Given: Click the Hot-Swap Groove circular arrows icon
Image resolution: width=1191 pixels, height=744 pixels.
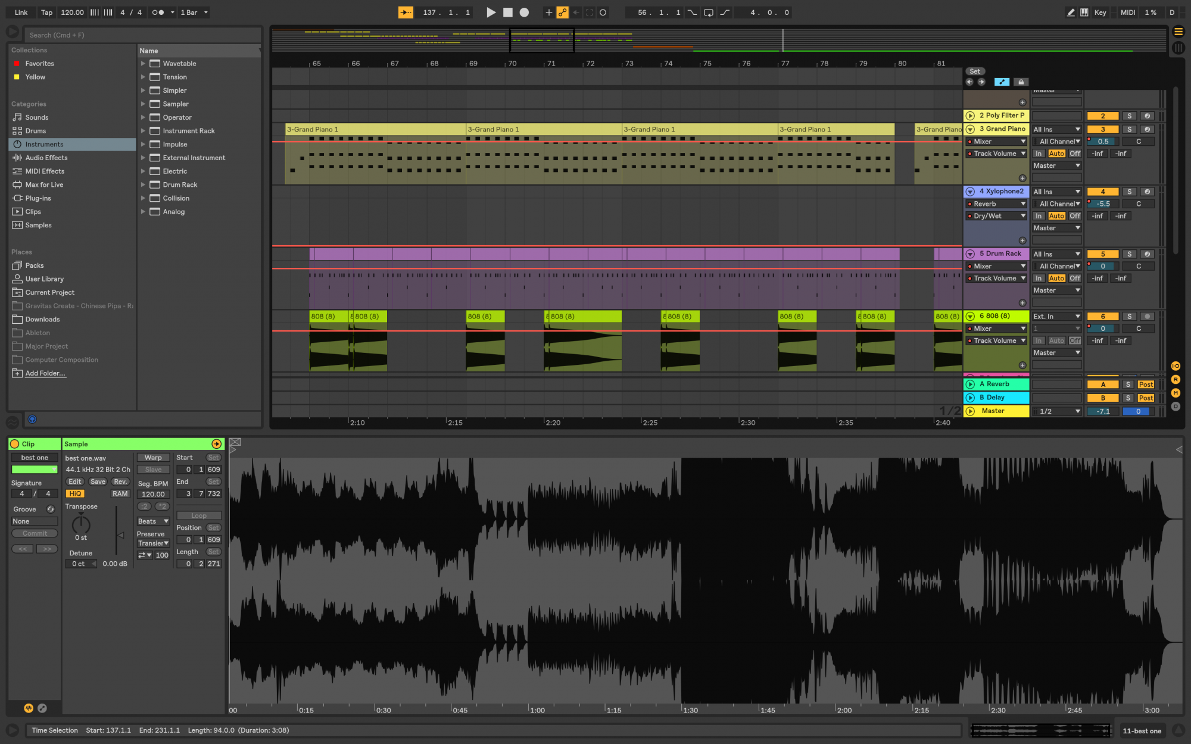Looking at the screenshot, I should [51, 509].
